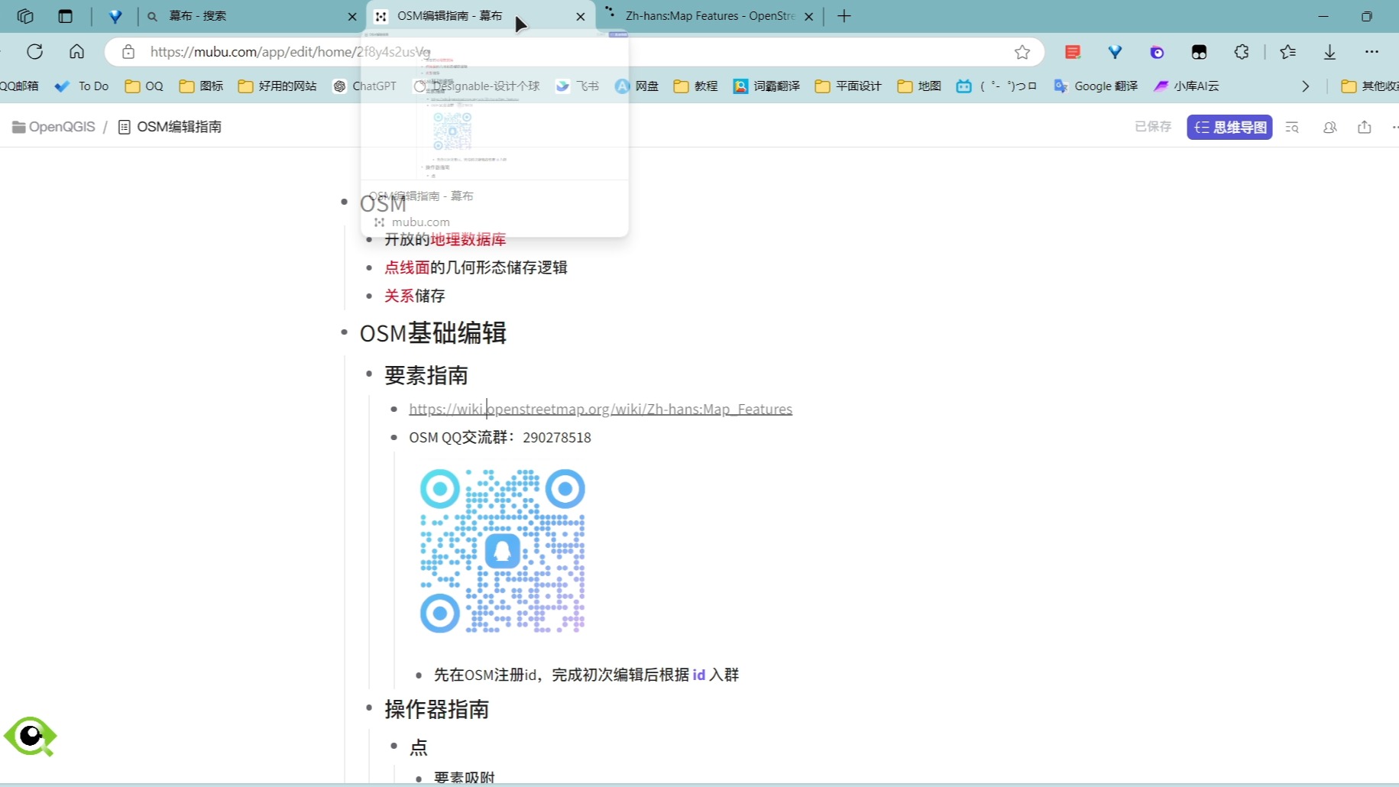This screenshot has height=787, width=1399.
Task: Add this page to favorites star
Action: point(1022,52)
